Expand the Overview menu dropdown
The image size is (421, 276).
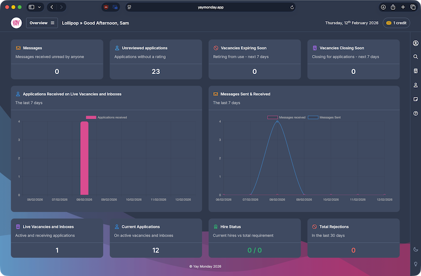42,23
